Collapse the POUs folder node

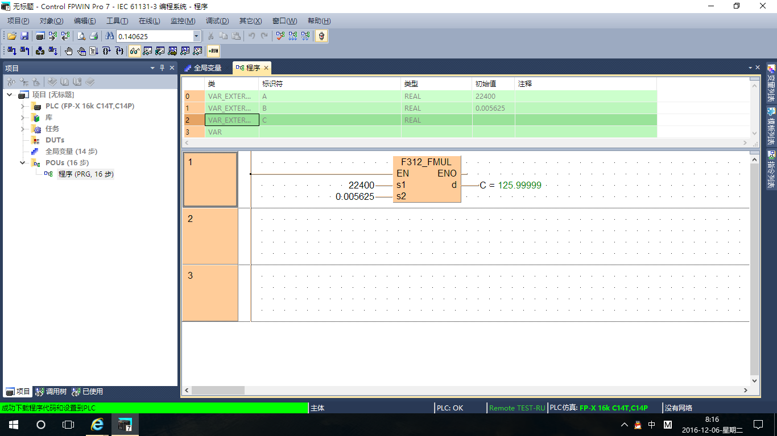23,163
